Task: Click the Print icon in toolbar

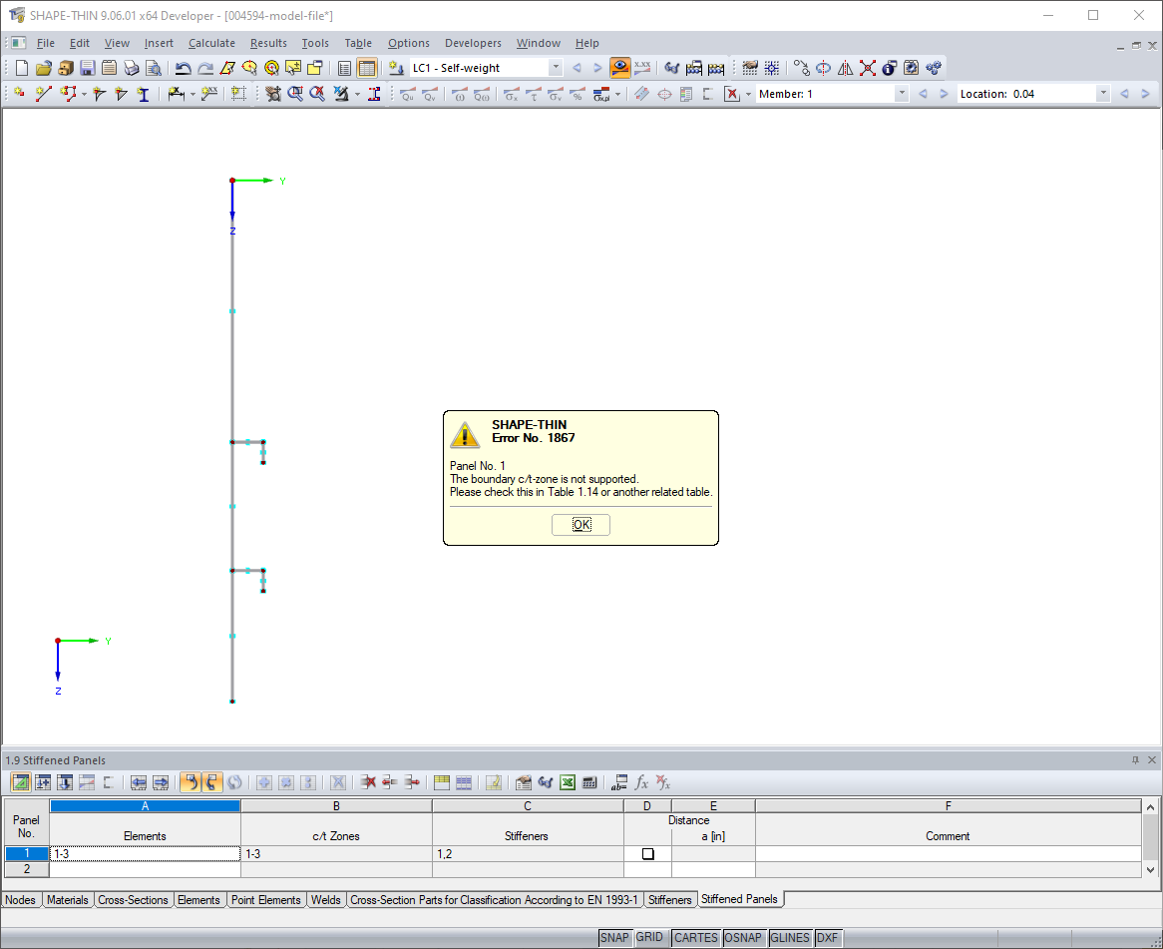Action: click(132, 68)
